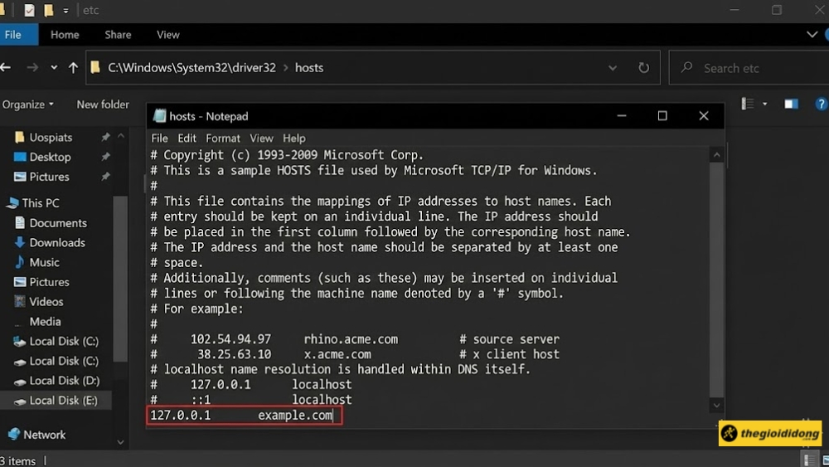Open the view options dropdown arrow
This screenshot has height=467, width=829.
pos(764,105)
